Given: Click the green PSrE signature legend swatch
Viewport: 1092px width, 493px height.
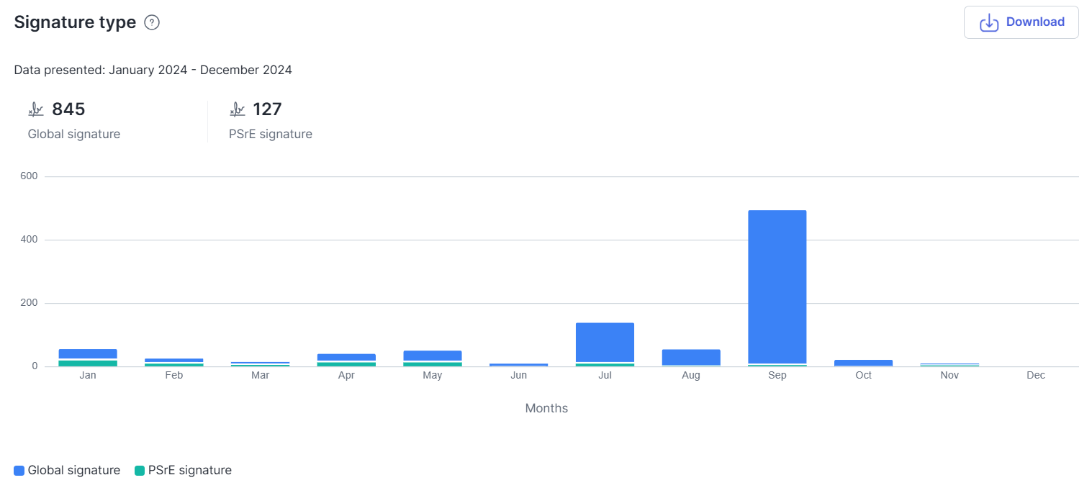Looking at the screenshot, I should (140, 471).
